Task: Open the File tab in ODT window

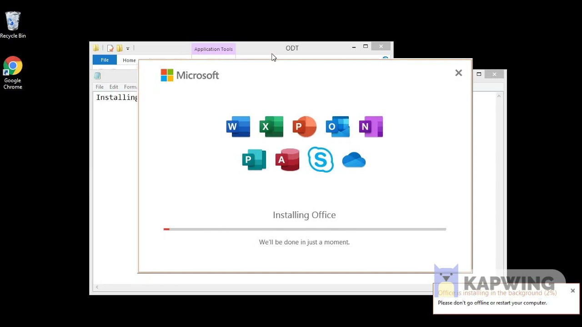Action: pos(105,60)
